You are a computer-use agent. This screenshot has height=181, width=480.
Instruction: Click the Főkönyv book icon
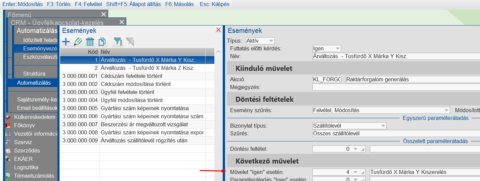8,126
